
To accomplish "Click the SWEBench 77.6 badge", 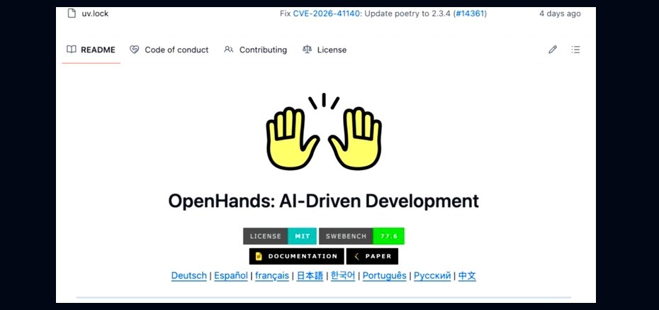I will (x=361, y=236).
